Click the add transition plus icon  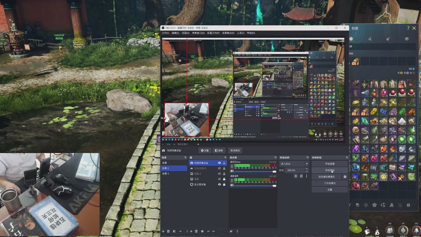pyautogui.click(x=295, y=176)
